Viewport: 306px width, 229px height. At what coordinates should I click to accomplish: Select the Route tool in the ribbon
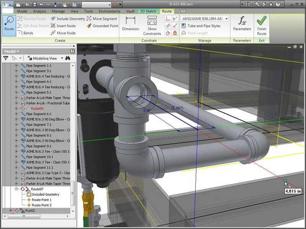pyautogui.click(x=9, y=25)
